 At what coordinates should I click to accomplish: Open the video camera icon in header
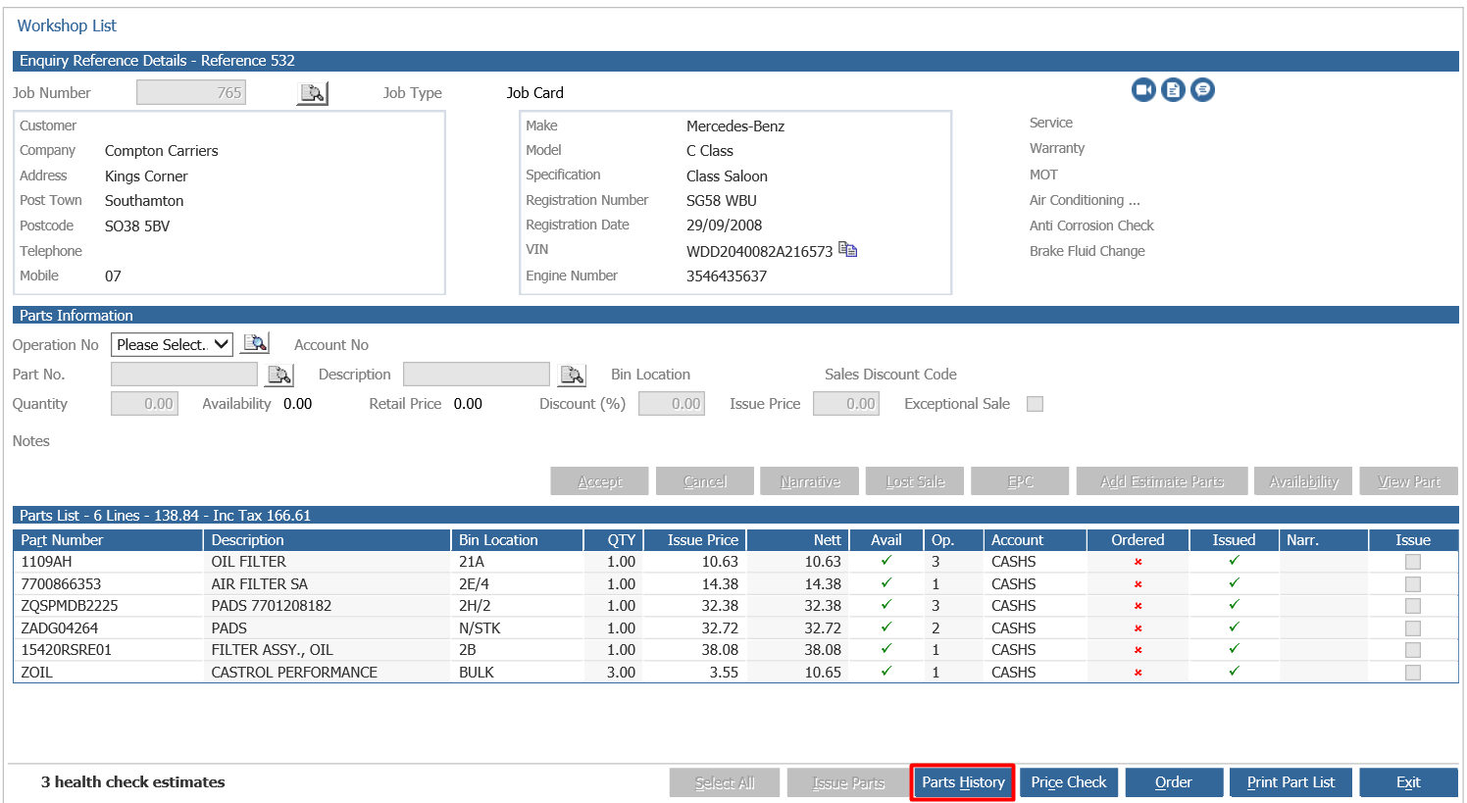1143,90
